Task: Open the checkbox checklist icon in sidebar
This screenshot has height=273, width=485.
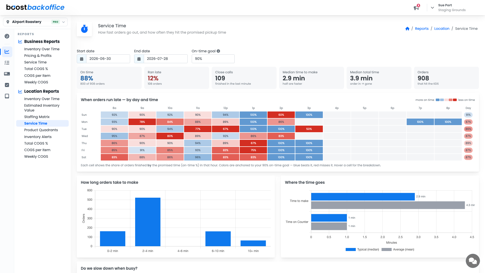Action: pyautogui.click(x=7, y=85)
